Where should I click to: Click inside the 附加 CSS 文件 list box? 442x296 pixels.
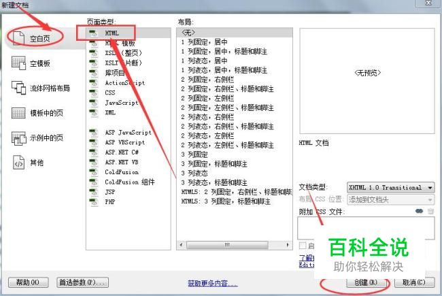pos(366,228)
